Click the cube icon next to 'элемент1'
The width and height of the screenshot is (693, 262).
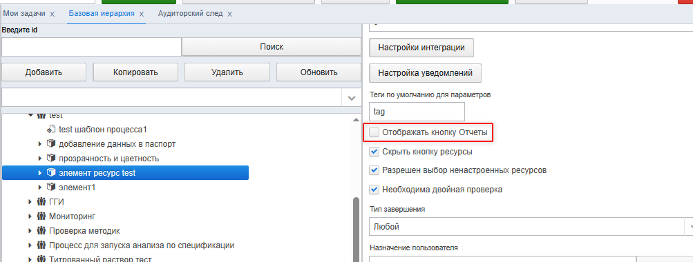coord(51,187)
